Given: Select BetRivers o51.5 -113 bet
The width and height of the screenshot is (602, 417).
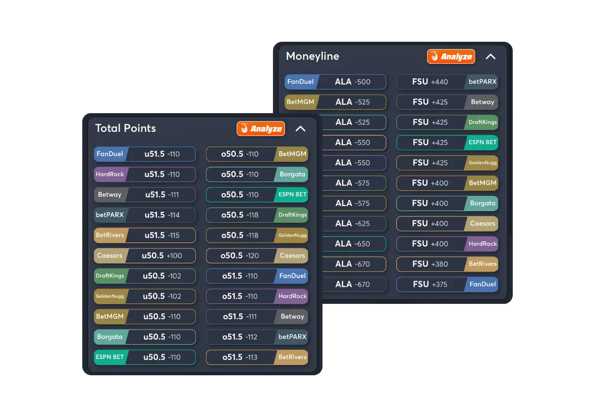Looking at the screenshot, I should tap(257, 357).
